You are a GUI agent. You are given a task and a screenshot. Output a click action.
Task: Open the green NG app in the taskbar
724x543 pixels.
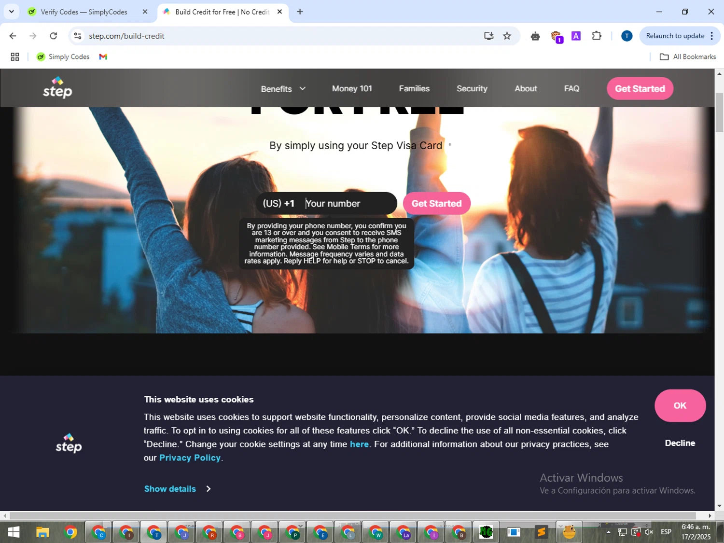pyautogui.click(x=486, y=532)
